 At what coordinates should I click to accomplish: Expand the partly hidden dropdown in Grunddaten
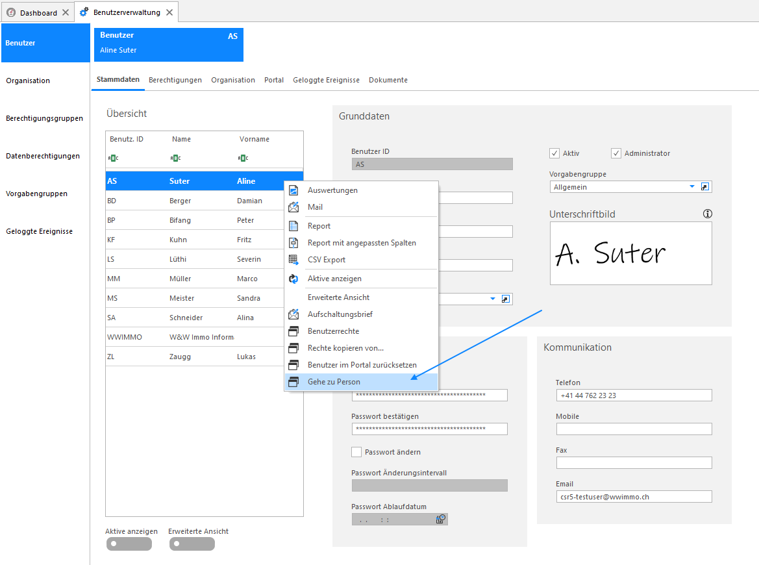pos(493,299)
